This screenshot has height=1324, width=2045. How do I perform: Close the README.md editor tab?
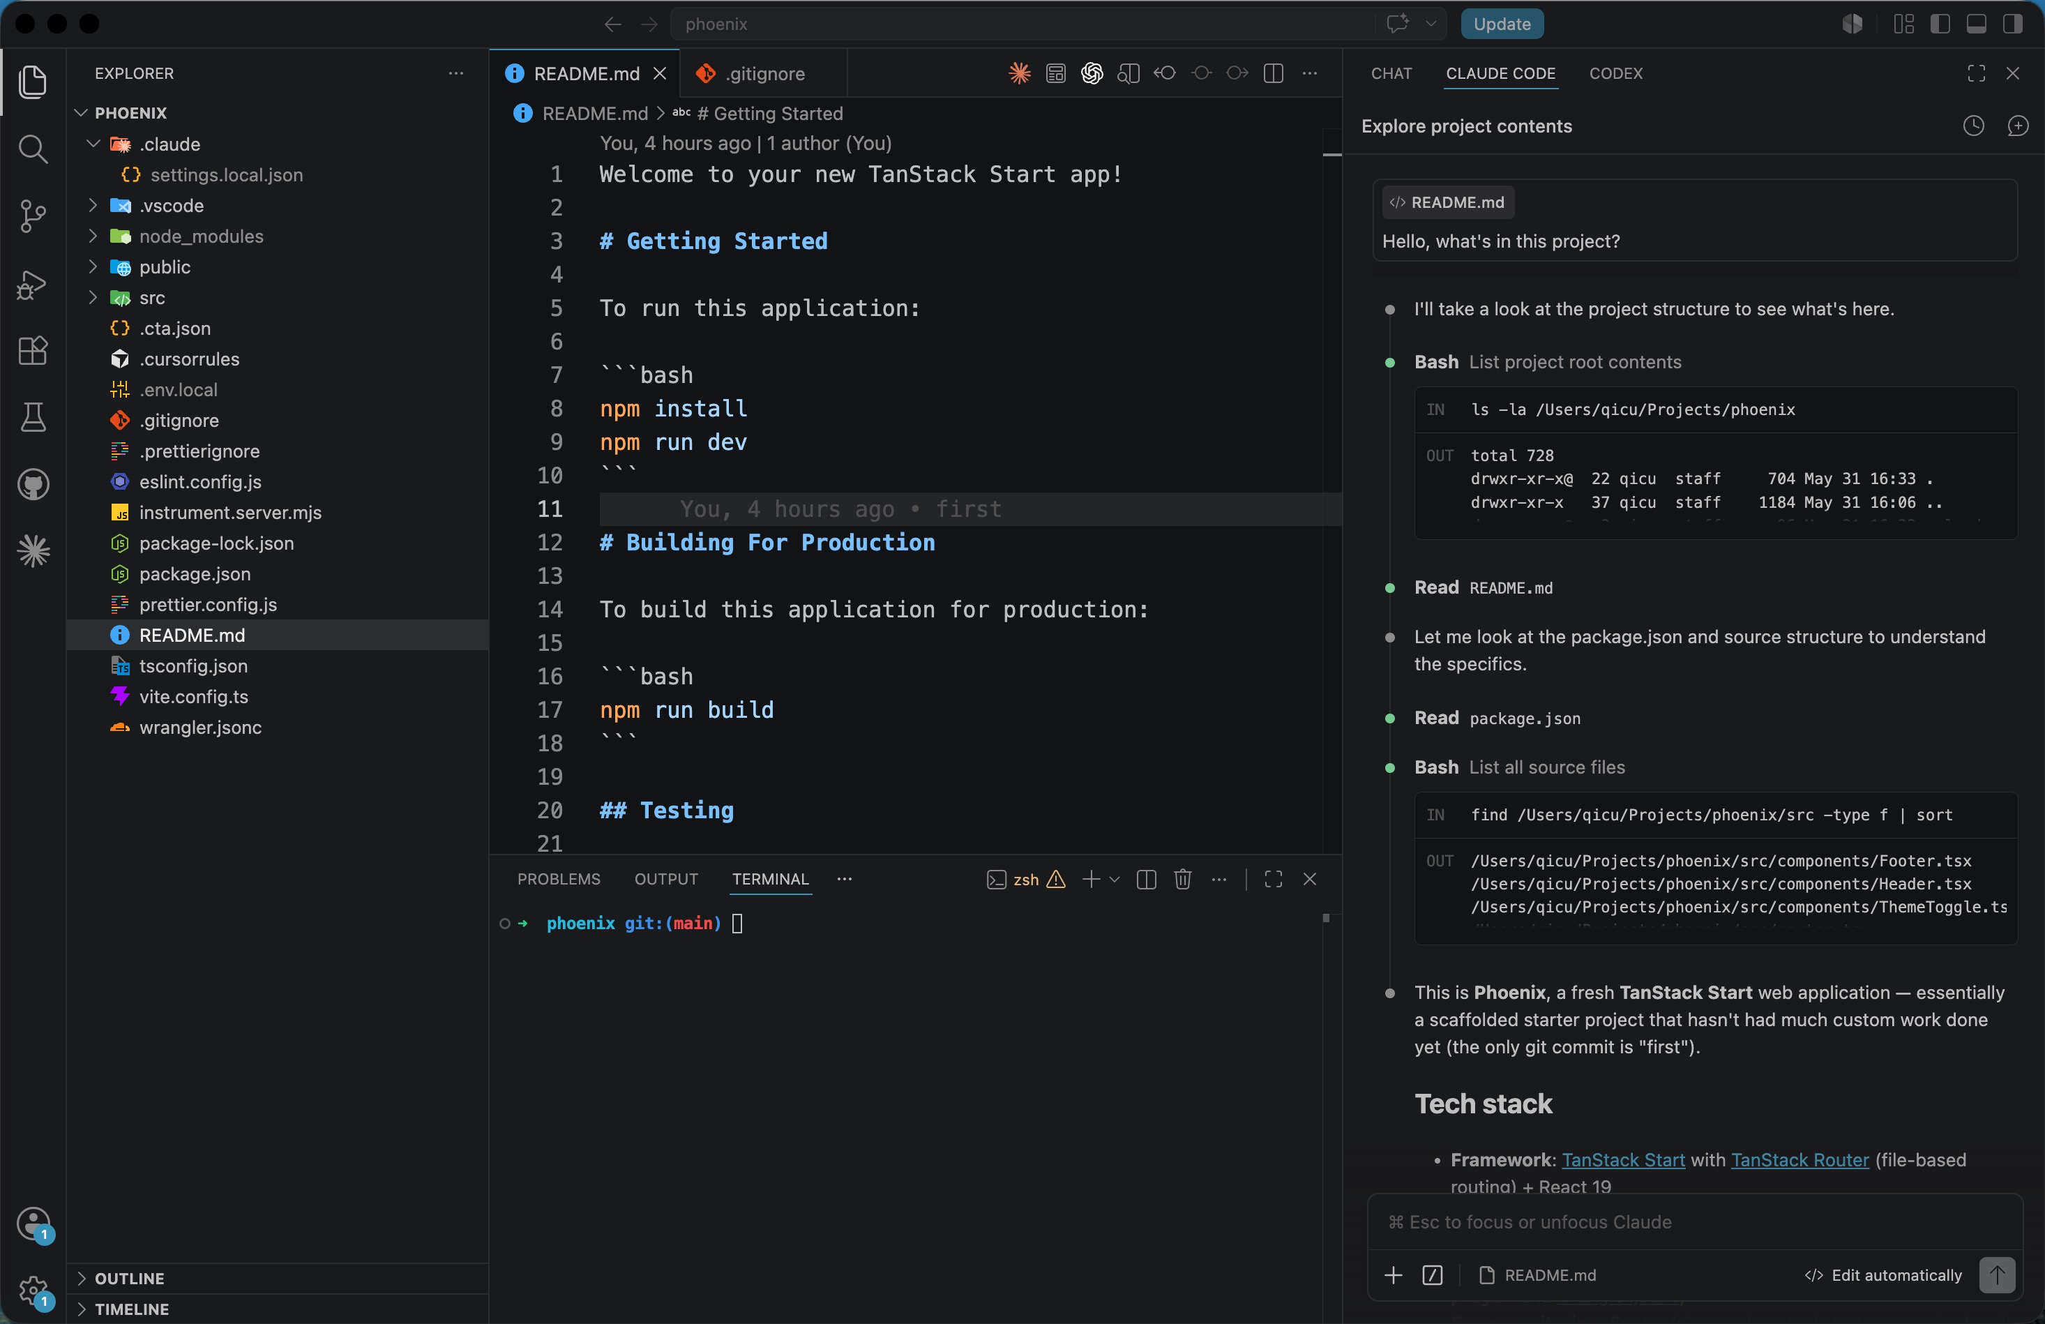(660, 74)
